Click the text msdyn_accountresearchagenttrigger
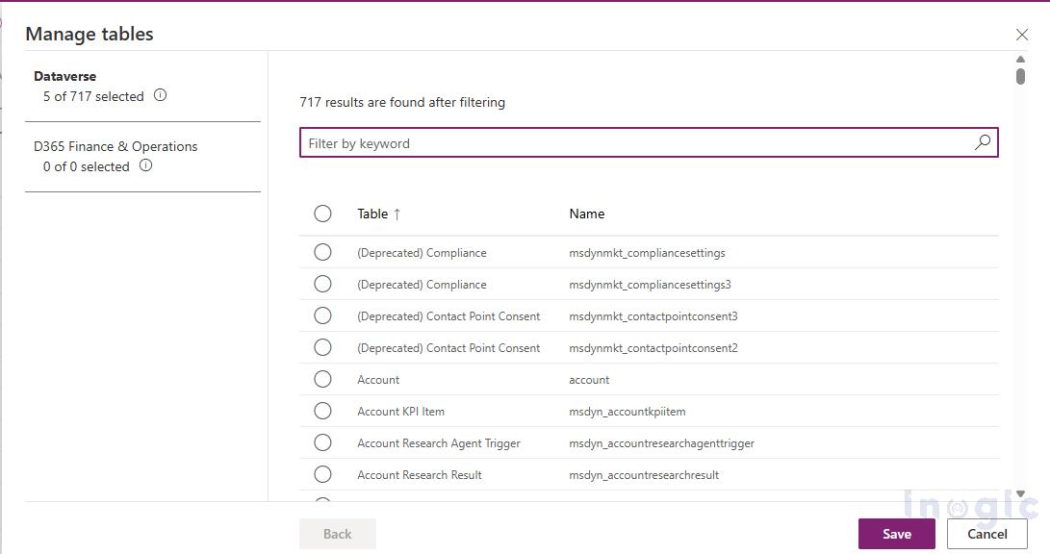This screenshot has height=554, width=1050. click(x=661, y=443)
